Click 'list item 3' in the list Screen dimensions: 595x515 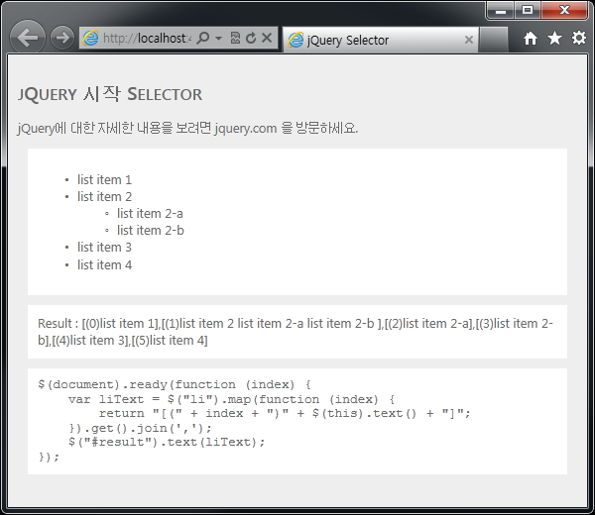pyautogui.click(x=104, y=247)
